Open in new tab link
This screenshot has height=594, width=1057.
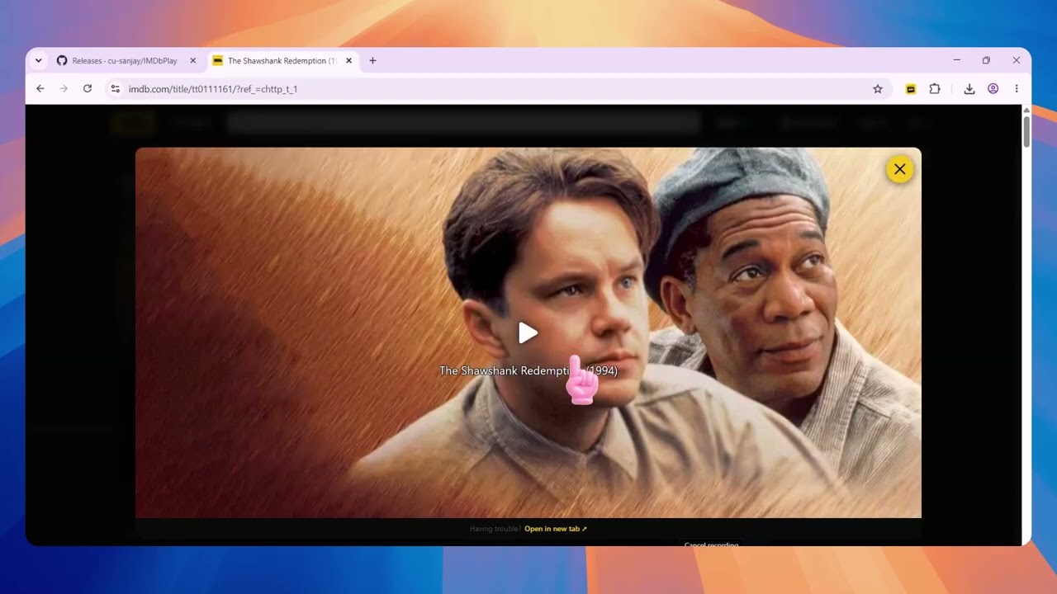[x=556, y=529]
